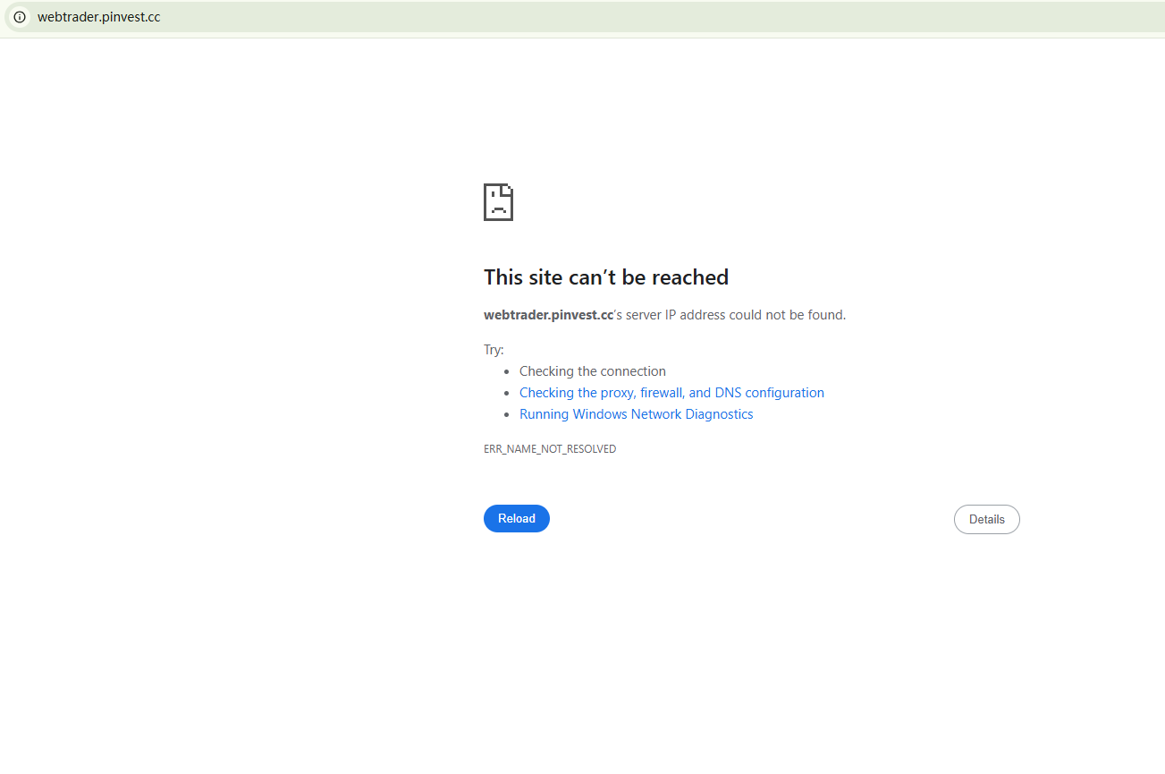Focus the empty area of the address bar
Screen dimensions: 1165x774
coord(662,17)
